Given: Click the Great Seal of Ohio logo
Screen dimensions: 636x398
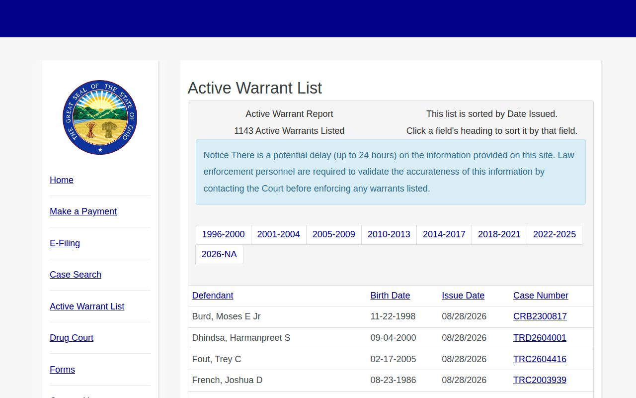Looking at the screenshot, I should coord(100,117).
